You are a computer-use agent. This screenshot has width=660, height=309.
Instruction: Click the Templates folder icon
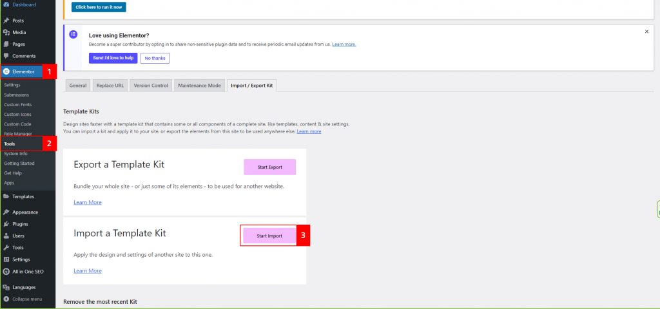pyautogui.click(x=6, y=196)
